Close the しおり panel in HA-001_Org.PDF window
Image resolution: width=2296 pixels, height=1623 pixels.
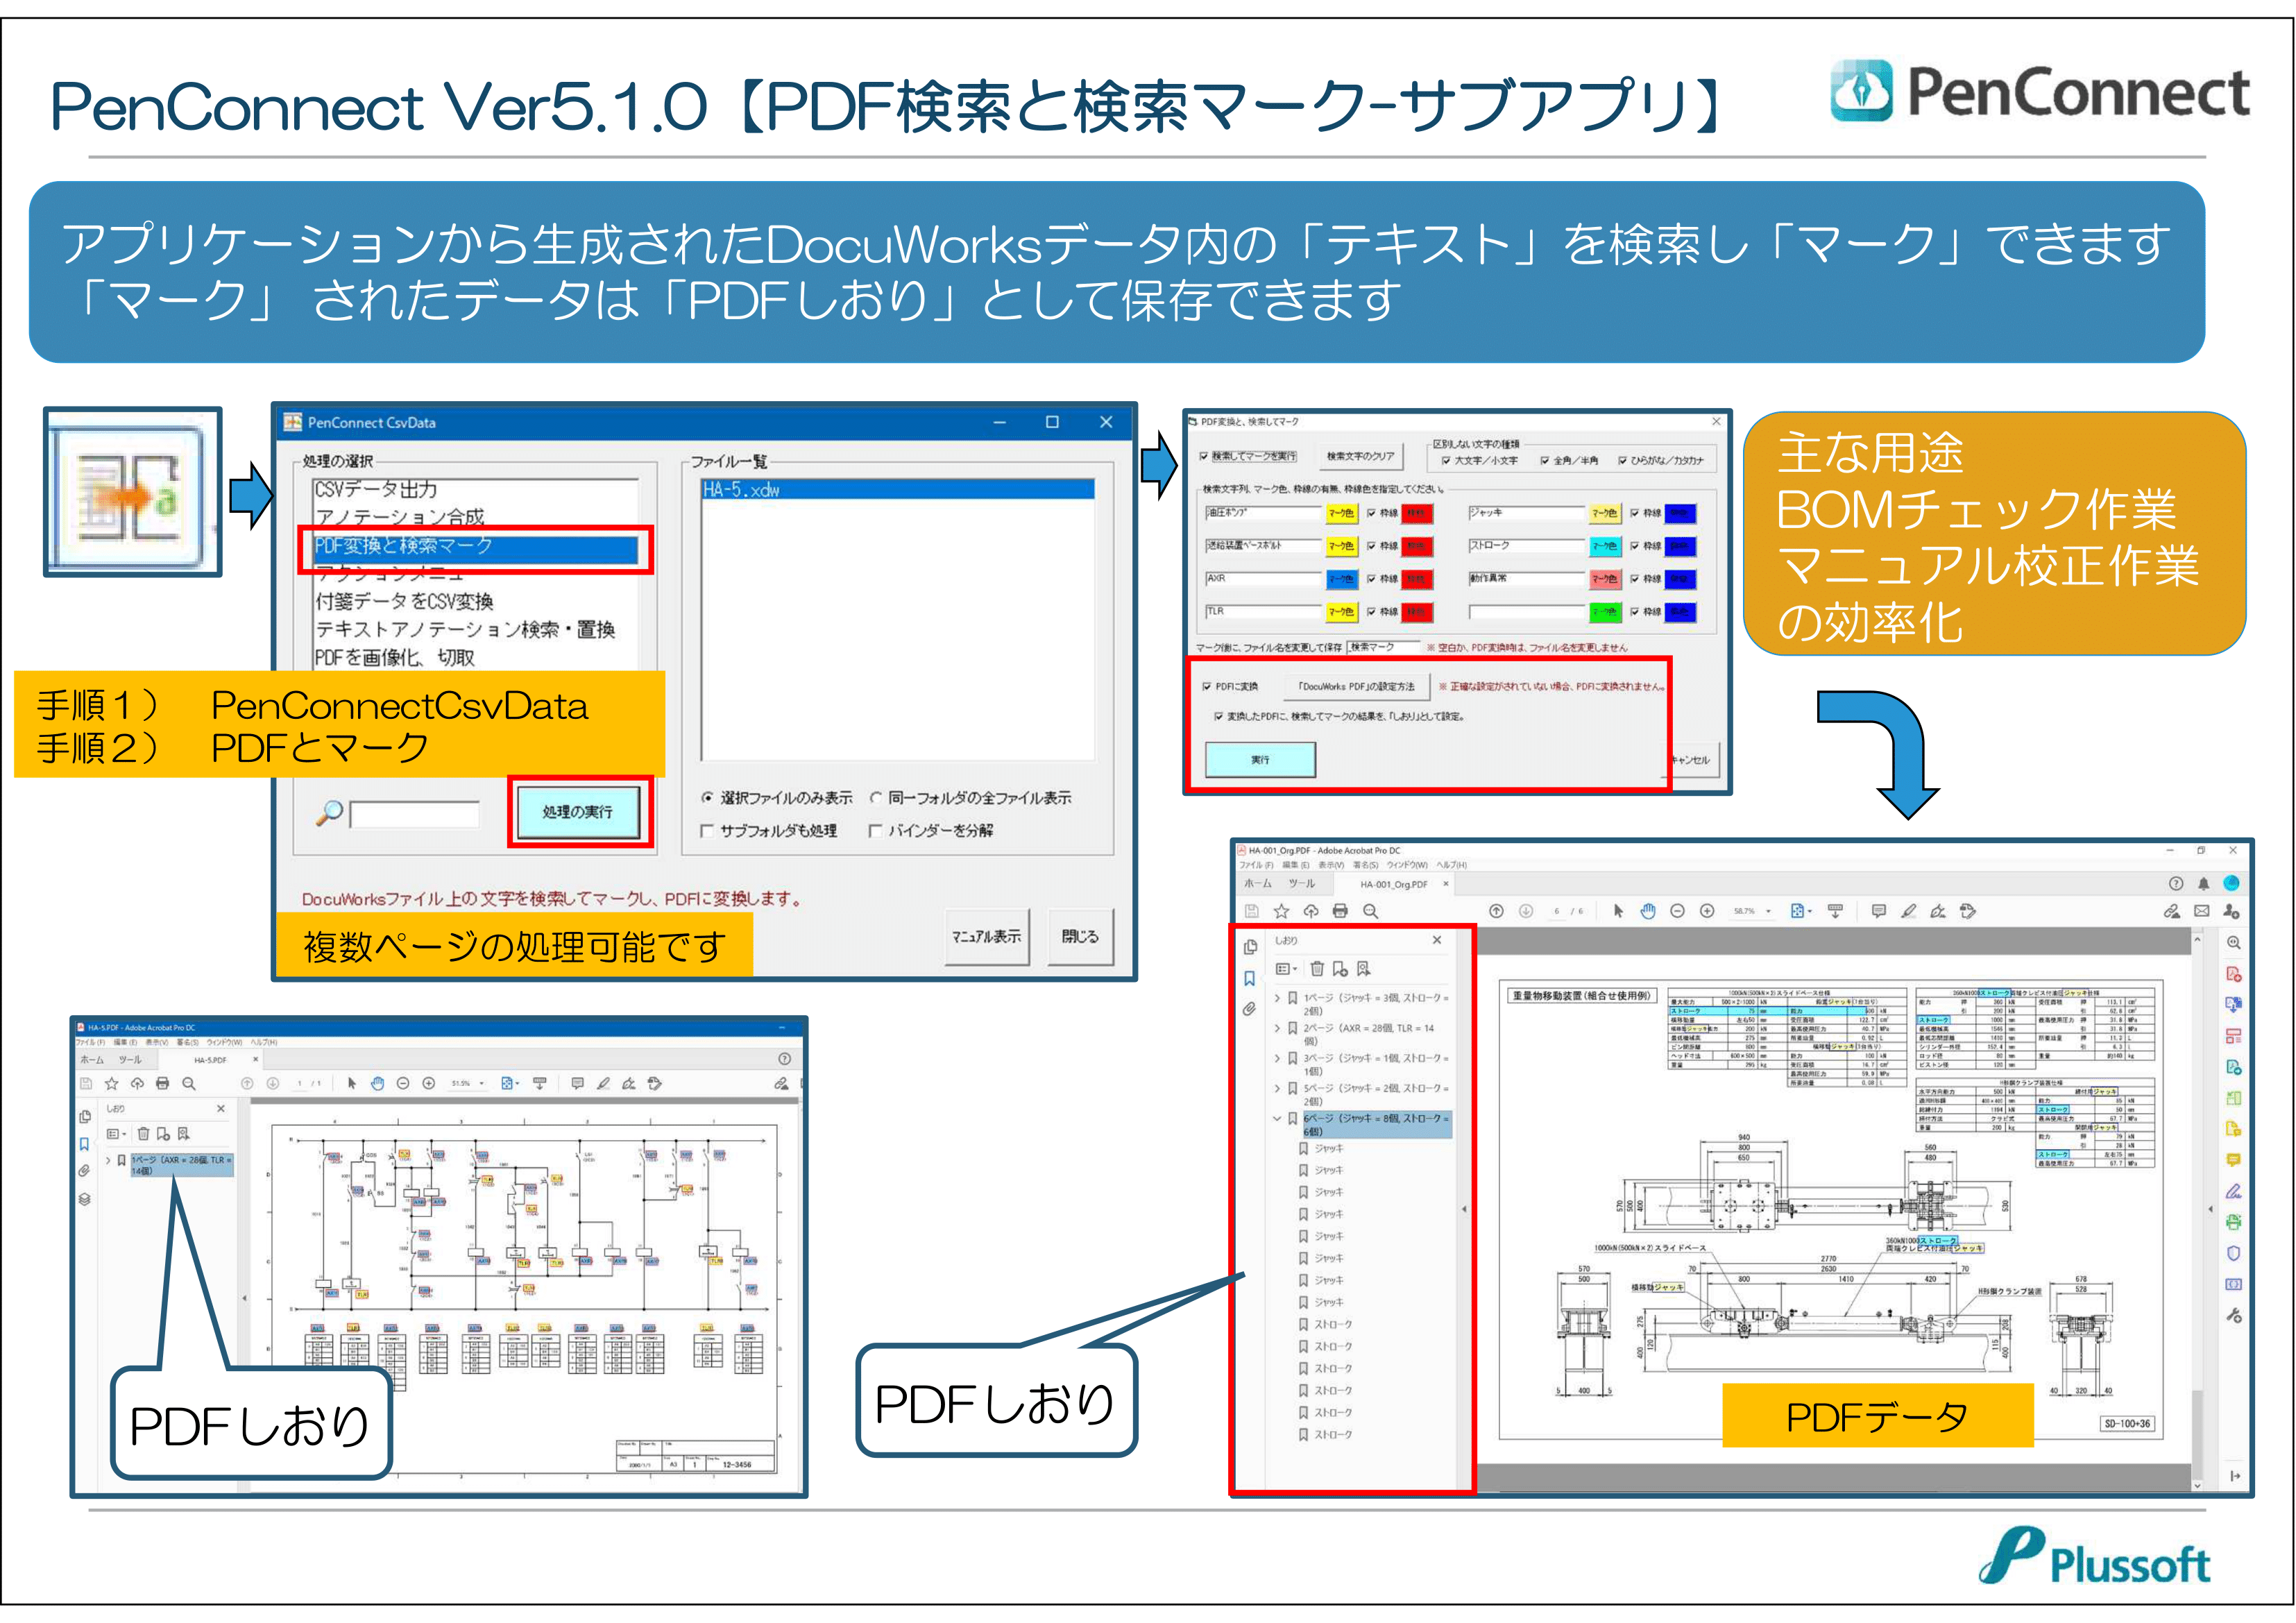point(1437,940)
